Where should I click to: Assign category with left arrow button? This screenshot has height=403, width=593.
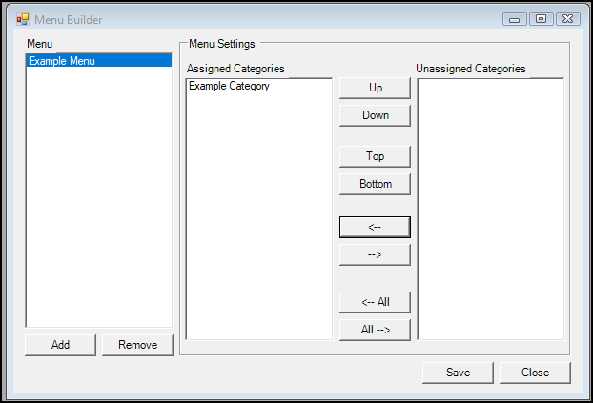[375, 227]
